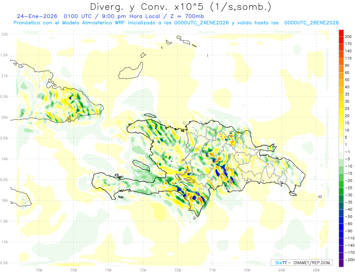Click the color bar value "90"
Viewport: 355px width, 274px height.
[x=347, y=66]
